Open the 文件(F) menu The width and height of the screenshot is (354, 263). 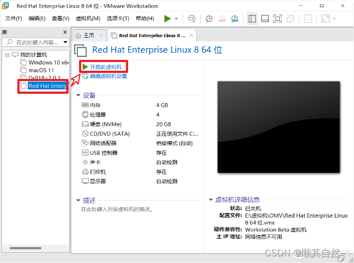click(x=13, y=19)
